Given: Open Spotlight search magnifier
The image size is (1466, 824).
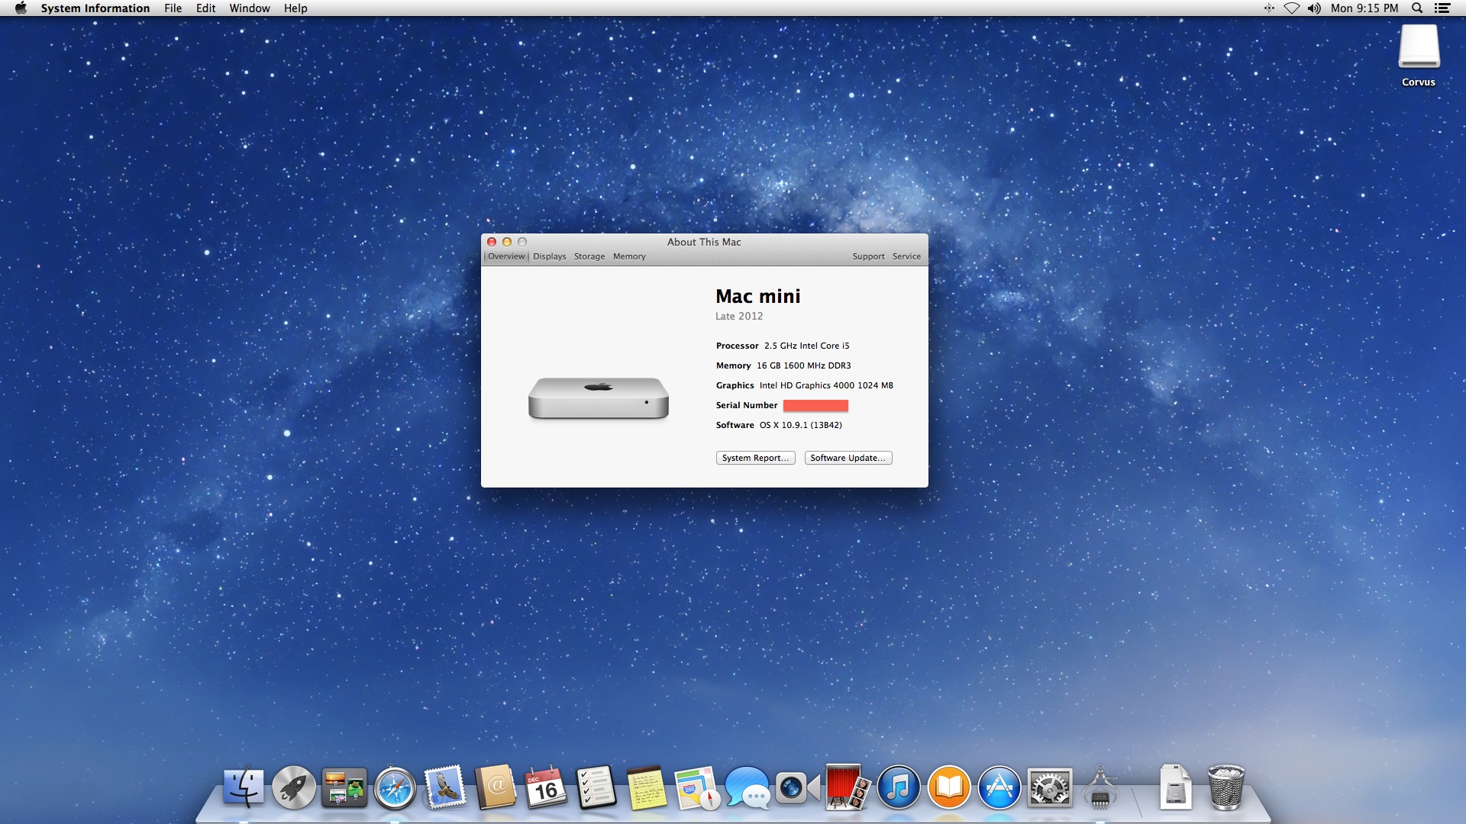Looking at the screenshot, I should [x=1417, y=8].
